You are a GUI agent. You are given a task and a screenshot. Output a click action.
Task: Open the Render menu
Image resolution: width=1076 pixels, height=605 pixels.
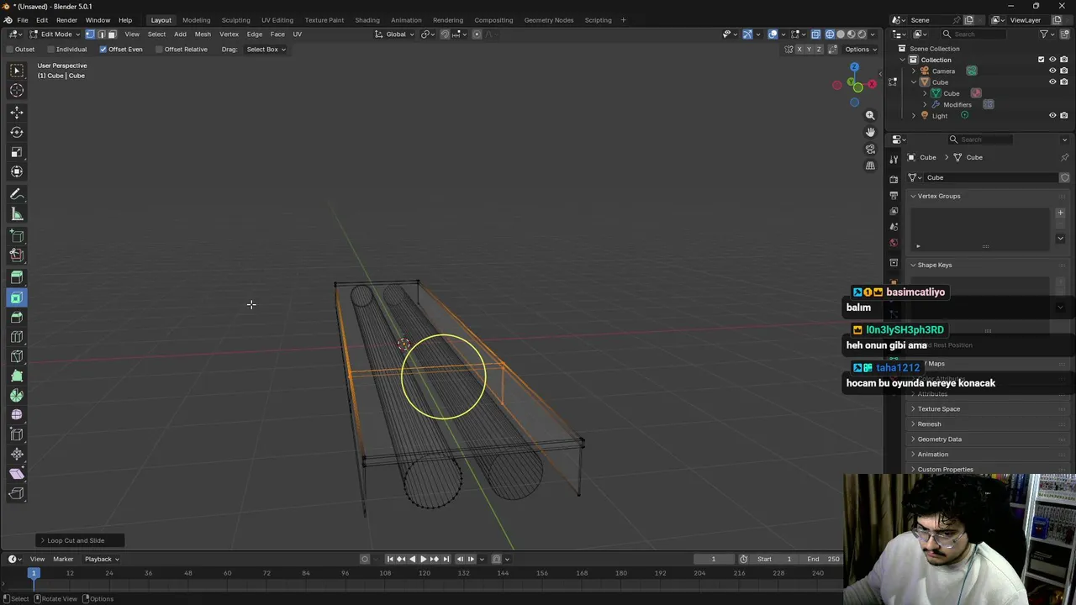click(66, 20)
